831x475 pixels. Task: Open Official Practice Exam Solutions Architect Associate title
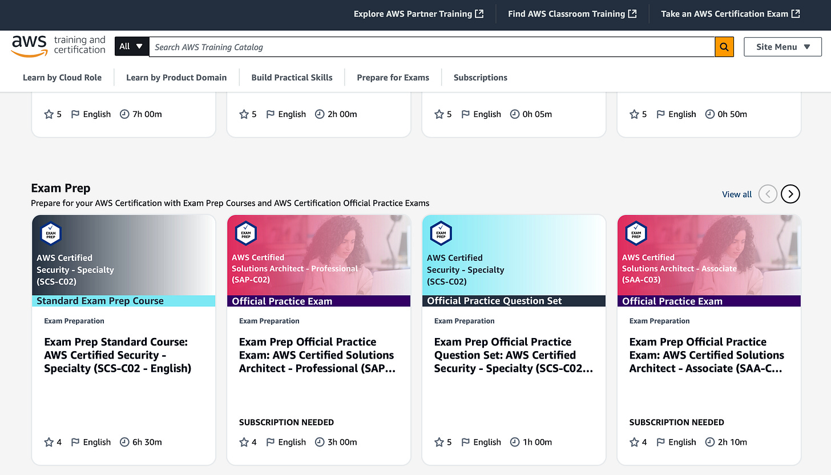tap(707, 355)
